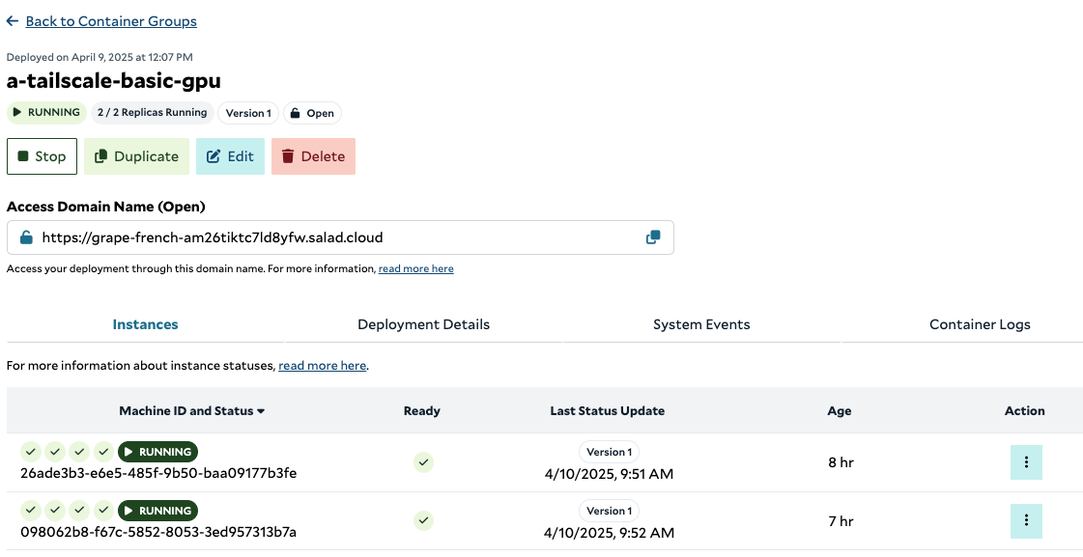
Task: View the Container Logs tab
Action: tap(980, 324)
